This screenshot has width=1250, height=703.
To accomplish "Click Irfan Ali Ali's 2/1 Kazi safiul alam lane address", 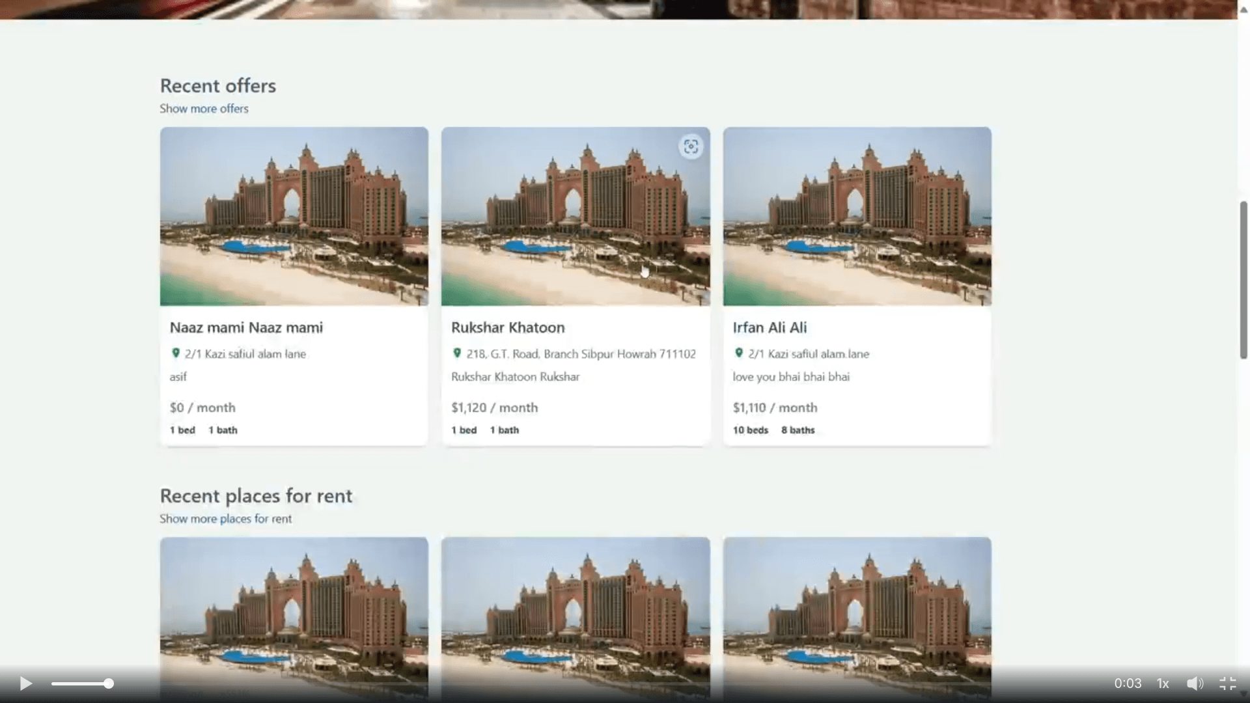I will click(x=809, y=354).
